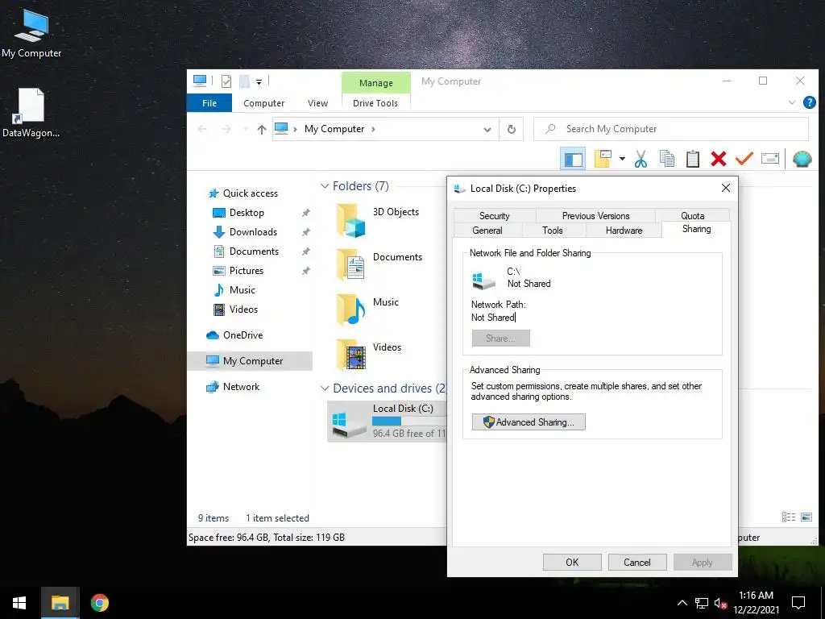Image resolution: width=825 pixels, height=619 pixels.
Task: Open the Drive Tools ribbon tab
Action: click(375, 103)
